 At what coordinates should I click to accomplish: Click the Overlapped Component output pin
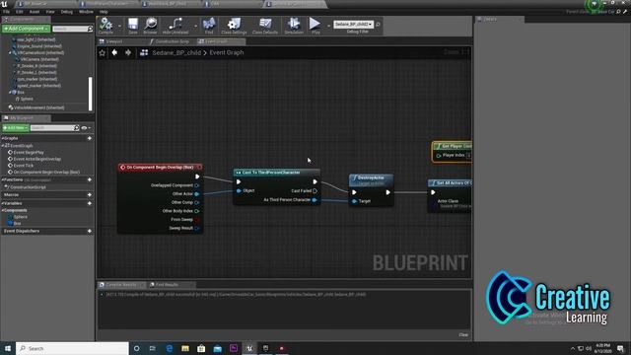pyautogui.click(x=197, y=185)
